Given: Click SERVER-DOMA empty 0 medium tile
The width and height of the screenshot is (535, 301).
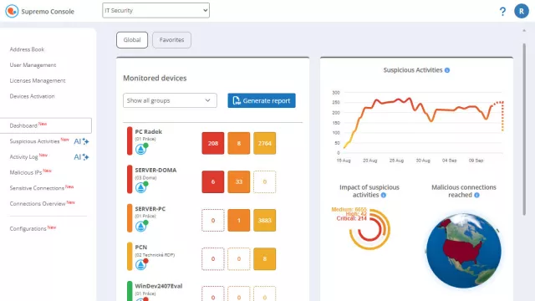Looking at the screenshot, I should point(264,182).
